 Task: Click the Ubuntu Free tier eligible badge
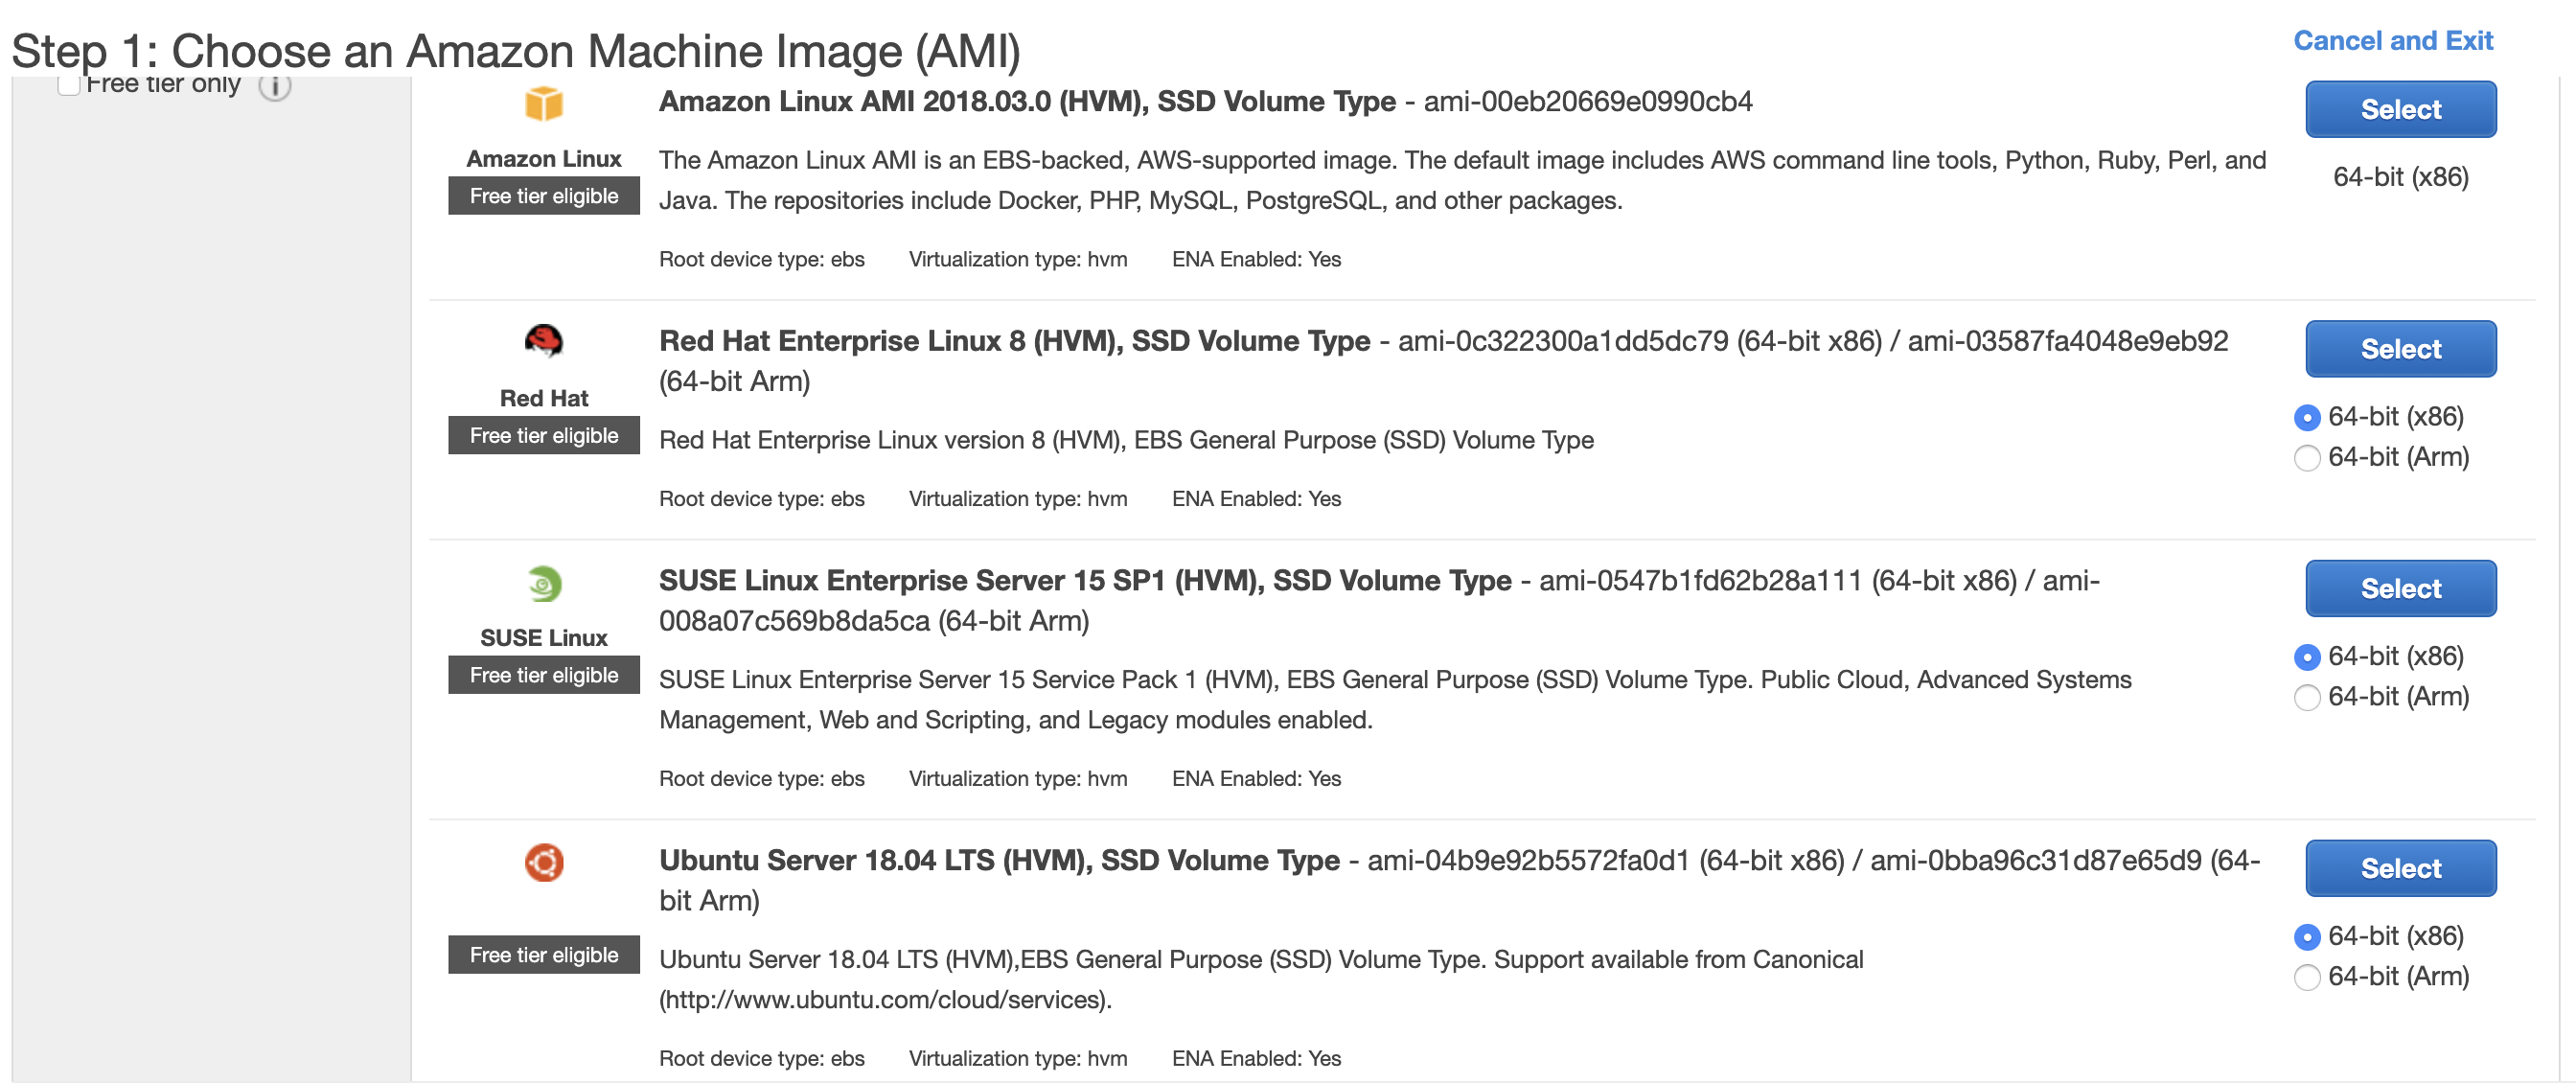(x=544, y=956)
